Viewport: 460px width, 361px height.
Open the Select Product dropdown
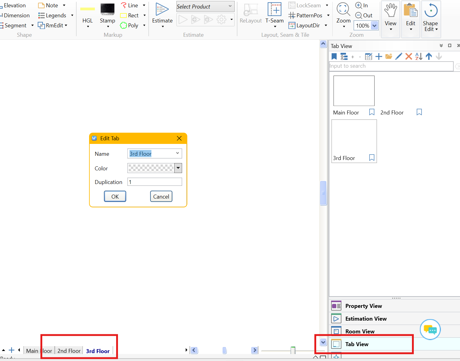tap(205, 6)
